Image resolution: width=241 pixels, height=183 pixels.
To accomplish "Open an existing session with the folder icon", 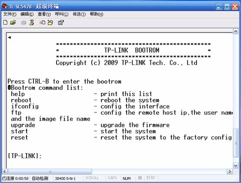I will click(13, 23).
